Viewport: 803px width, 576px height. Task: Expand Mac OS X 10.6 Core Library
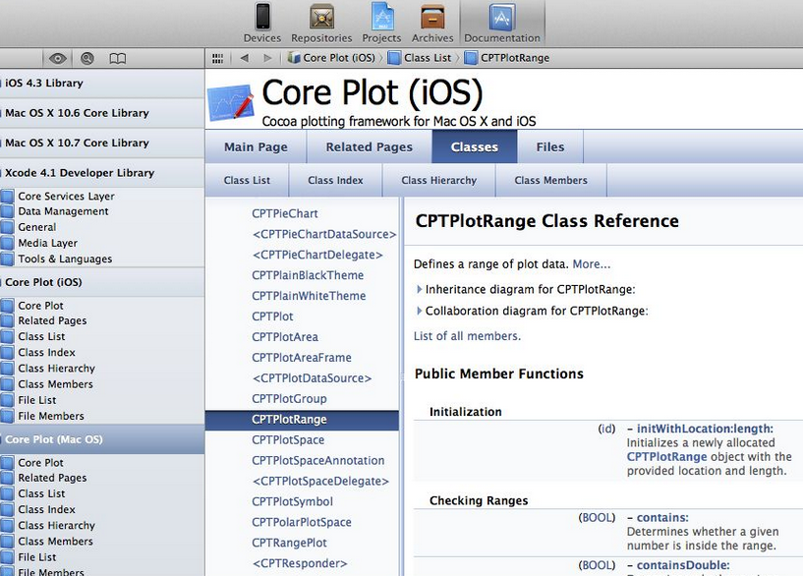pyautogui.click(x=102, y=113)
